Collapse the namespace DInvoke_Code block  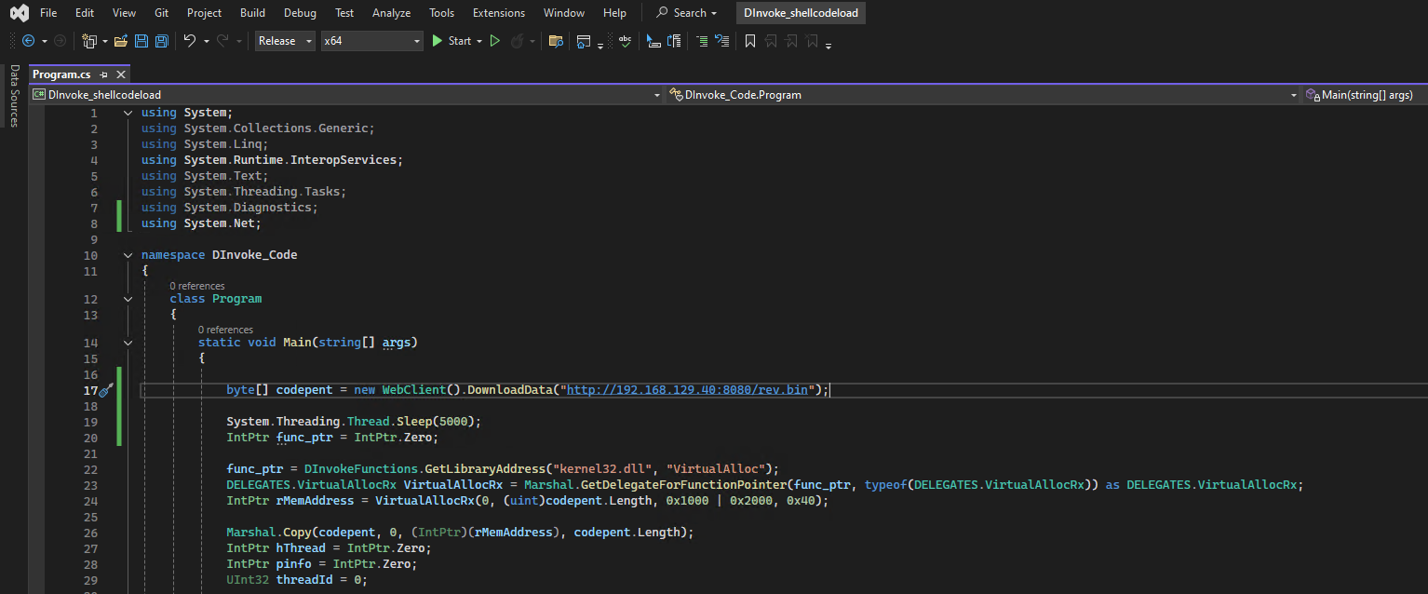tap(128, 255)
